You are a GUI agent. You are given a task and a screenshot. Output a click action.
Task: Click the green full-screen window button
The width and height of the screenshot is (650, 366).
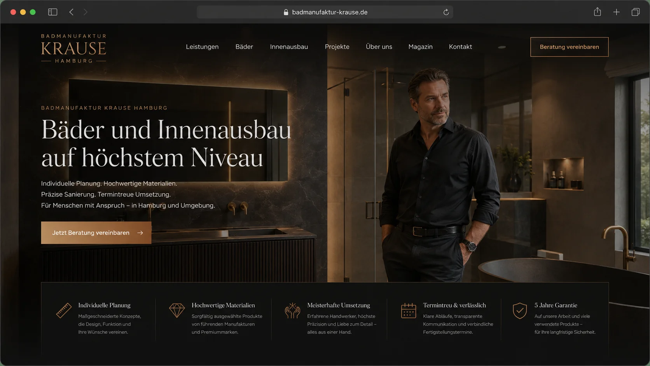point(33,12)
